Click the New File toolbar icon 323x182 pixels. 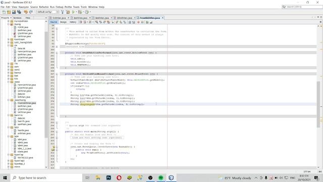click(x=4, y=12)
